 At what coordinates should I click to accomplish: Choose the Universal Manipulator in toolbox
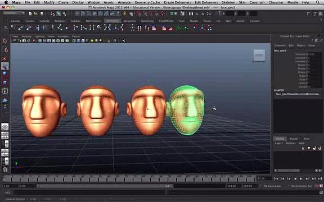[x=5, y=91]
